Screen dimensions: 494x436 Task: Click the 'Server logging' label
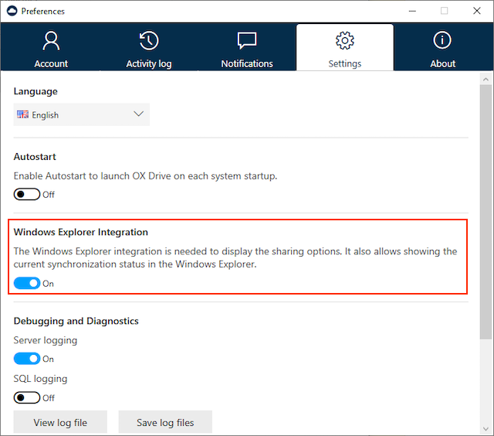click(x=46, y=340)
